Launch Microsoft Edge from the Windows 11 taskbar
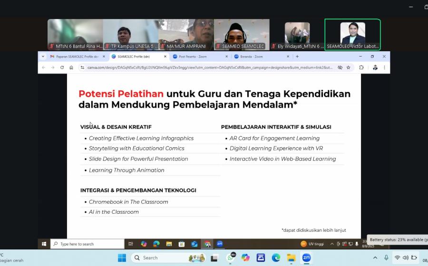This screenshot has width=428, height=266. tap(276, 258)
